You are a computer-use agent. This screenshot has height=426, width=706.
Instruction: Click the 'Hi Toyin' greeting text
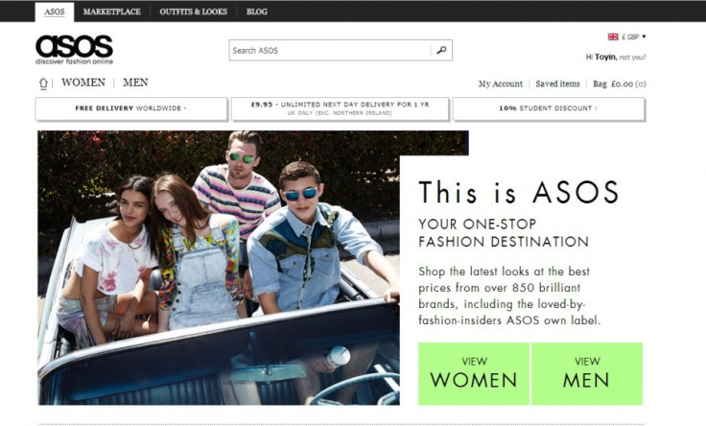tap(600, 58)
